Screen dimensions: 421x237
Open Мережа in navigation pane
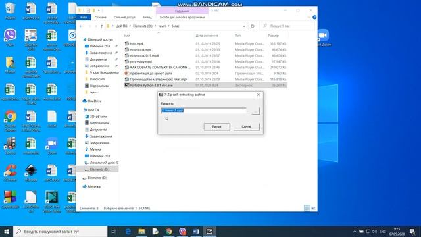coord(93,186)
